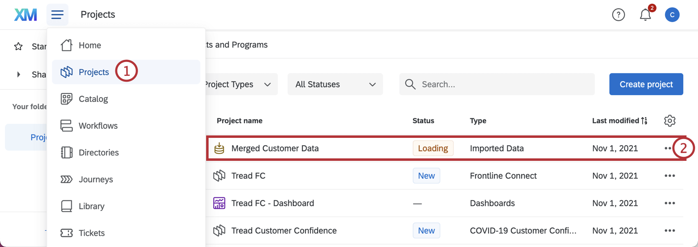Click into the project Search field
The width and height of the screenshot is (698, 247).
pos(497,85)
